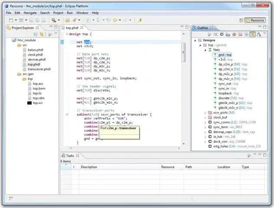Sort tasks by Type column header
Image resolution: width=274 pixels, height=208 pixels.
click(252, 167)
